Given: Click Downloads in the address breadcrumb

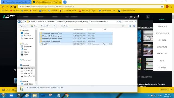Looking at the screenshot, I should tap(51, 22).
